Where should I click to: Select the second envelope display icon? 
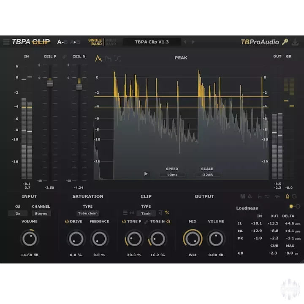tap(108, 58)
